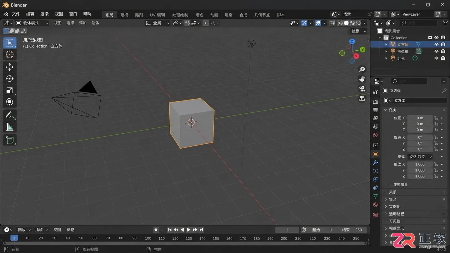Viewport: 450px width, 253px height.
Task: Expand the 立方体 item in the outliner
Action: (x=386, y=44)
